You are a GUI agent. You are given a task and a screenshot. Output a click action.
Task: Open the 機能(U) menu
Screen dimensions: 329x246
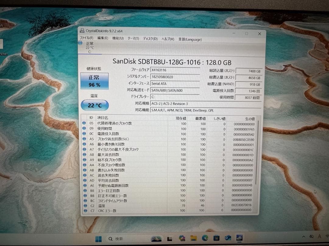117,39
